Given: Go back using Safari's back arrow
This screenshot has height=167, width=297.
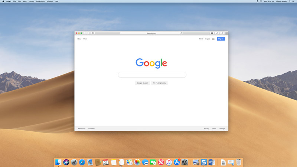Looking at the screenshot, I should pos(85,33).
